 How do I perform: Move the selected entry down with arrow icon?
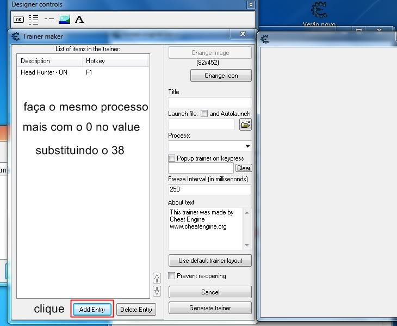[x=157, y=291]
